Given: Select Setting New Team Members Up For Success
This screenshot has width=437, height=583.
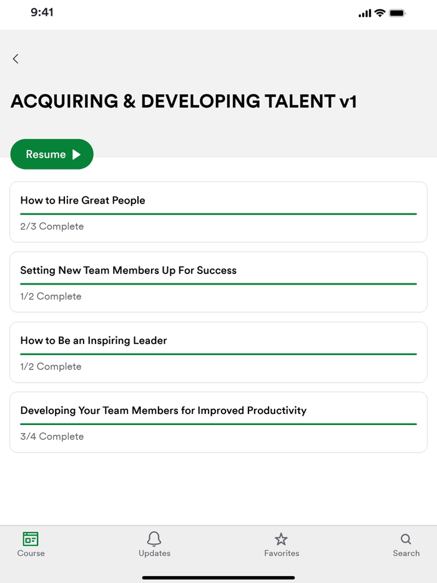Looking at the screenshot, I should (219, 282).
